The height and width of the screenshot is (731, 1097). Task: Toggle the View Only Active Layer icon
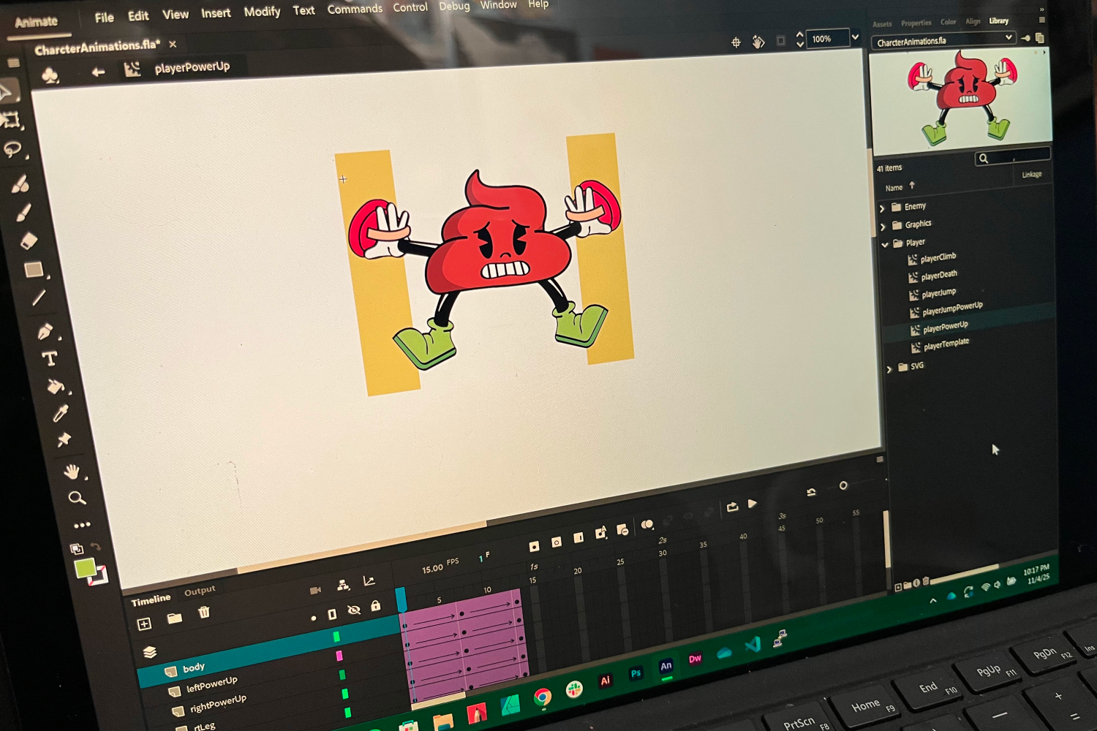coord(150,652)
